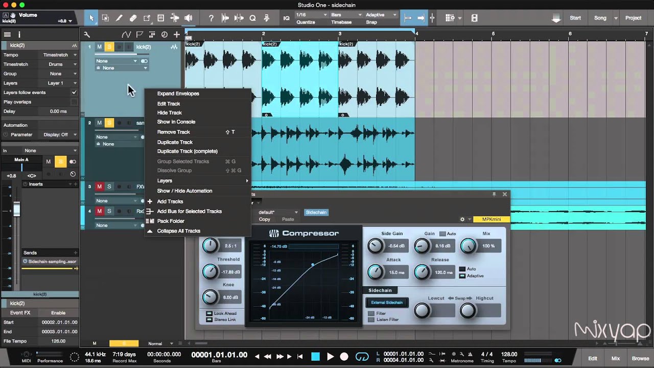This screenshot has width=654, height=368.
Task: Open the Compressor preset default* dropdown
Action: point(277,212)
